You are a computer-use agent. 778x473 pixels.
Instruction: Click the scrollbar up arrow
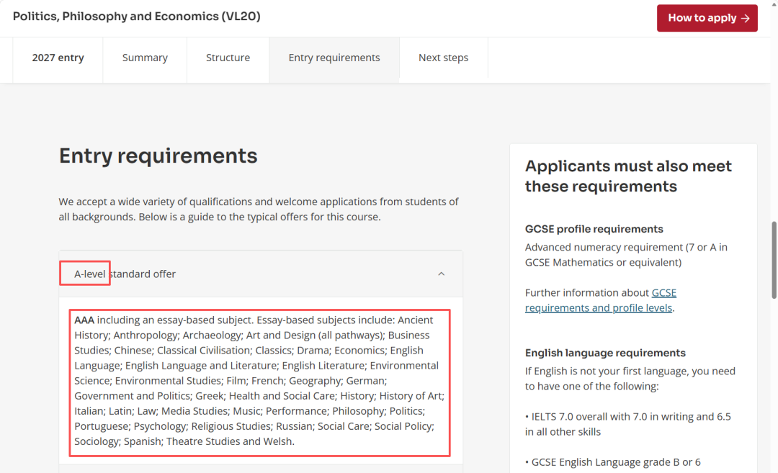pyautogui.click(x=774, y=4)
